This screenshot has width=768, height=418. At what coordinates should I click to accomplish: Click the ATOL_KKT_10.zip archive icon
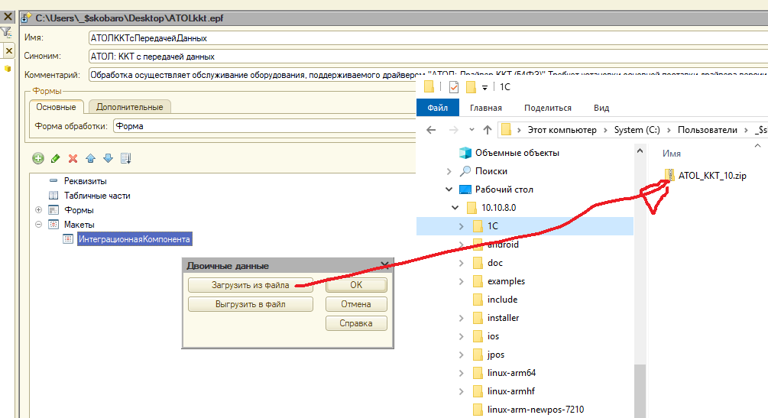point(669,175)
